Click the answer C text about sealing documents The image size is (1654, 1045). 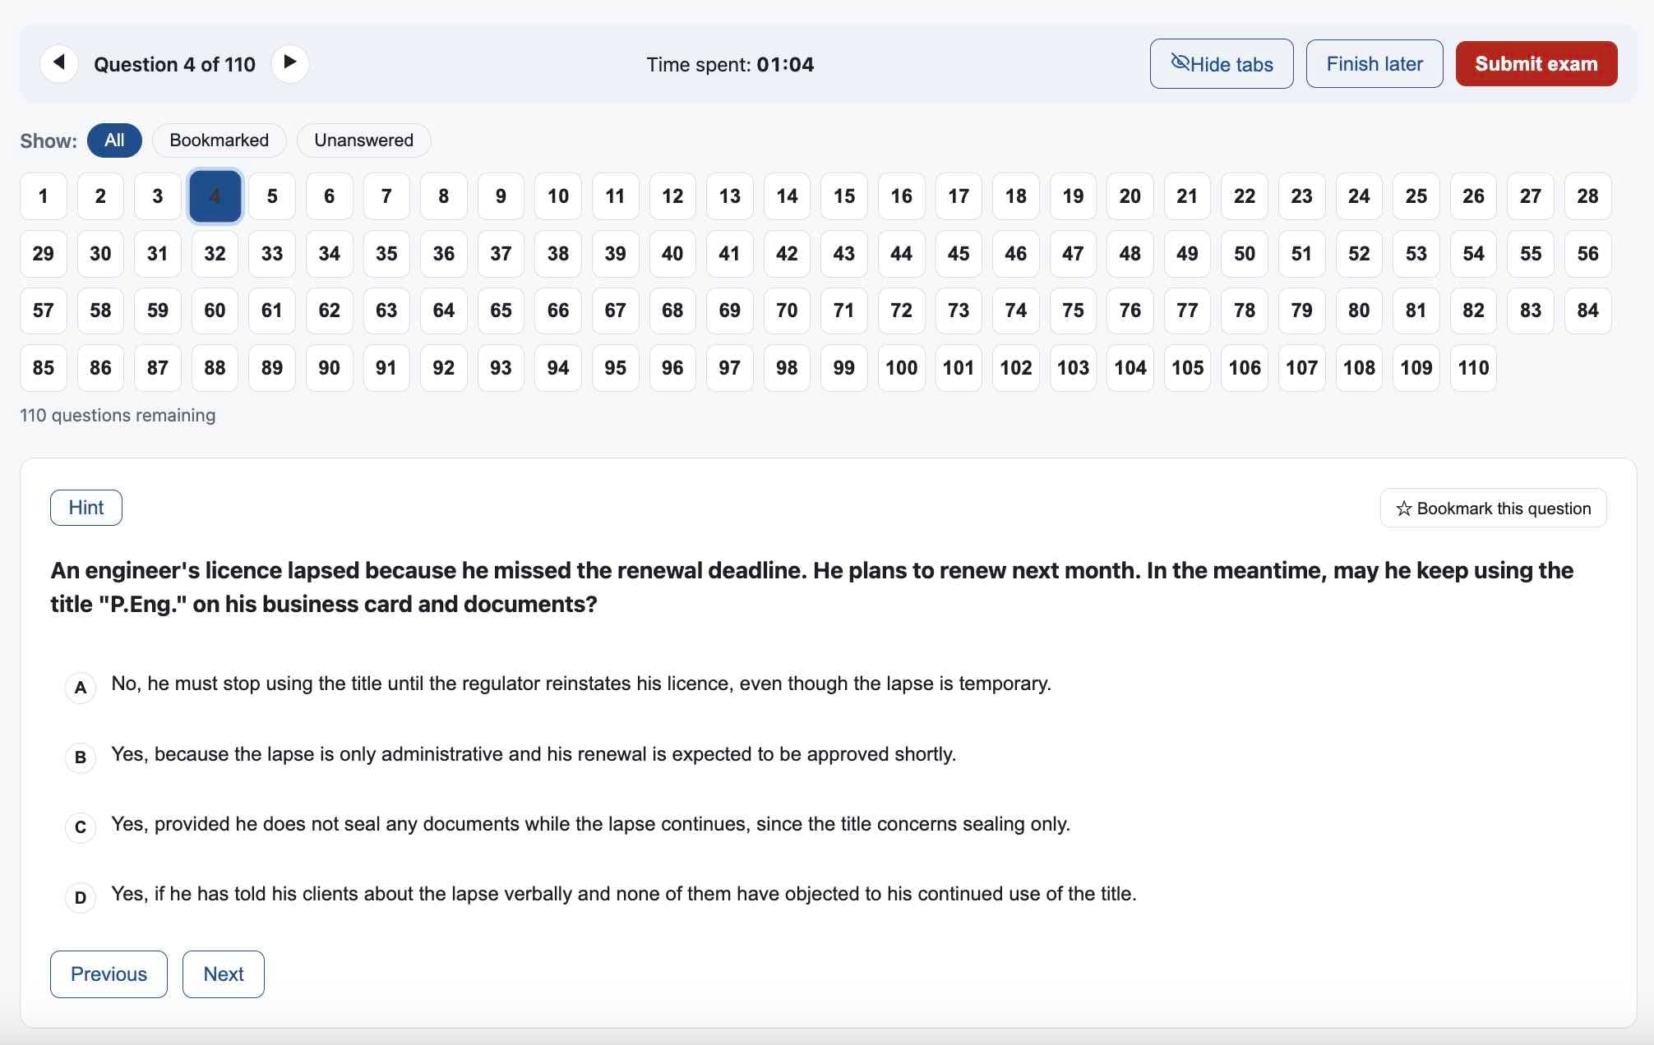point(590,824)
